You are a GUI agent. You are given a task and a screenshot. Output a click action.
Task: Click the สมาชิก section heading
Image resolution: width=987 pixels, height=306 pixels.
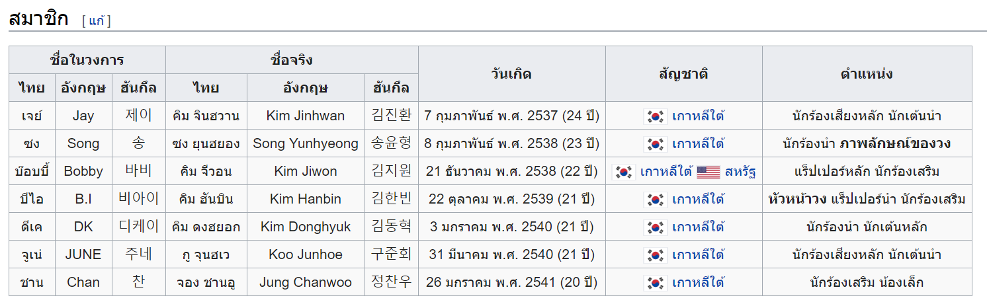(x=38, y=19)
